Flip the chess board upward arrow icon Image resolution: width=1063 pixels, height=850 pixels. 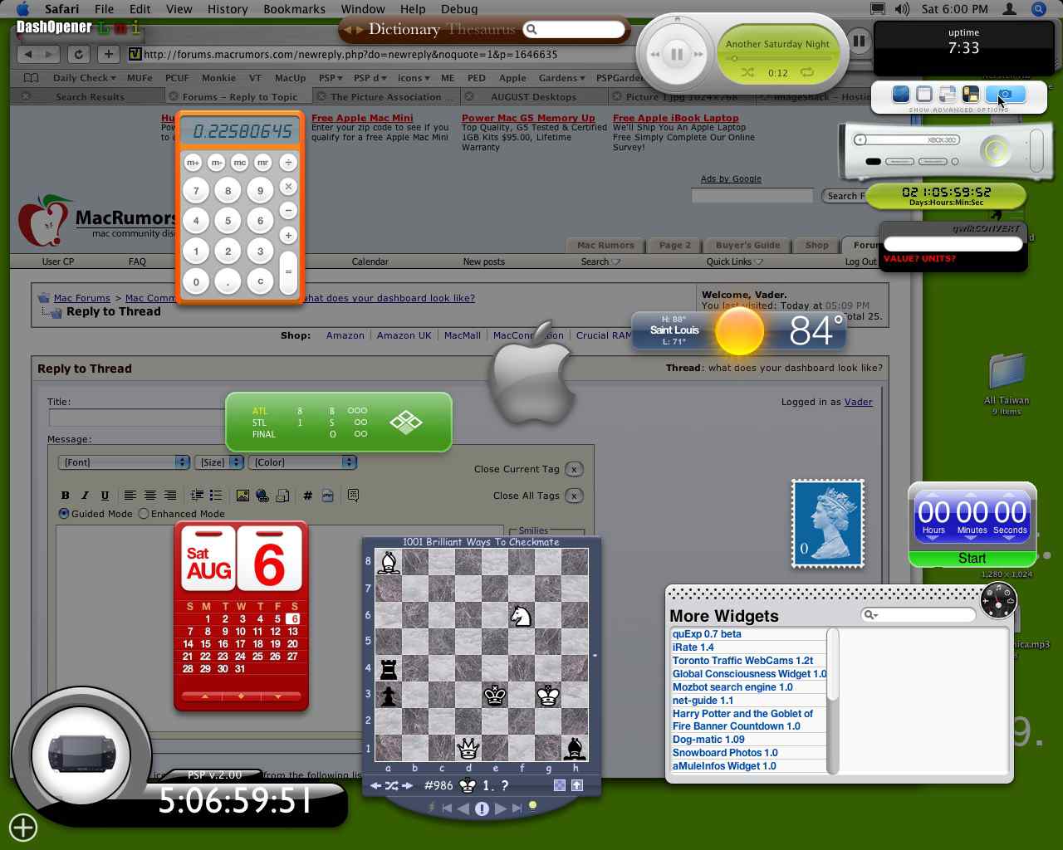click(x=577, y=785)
